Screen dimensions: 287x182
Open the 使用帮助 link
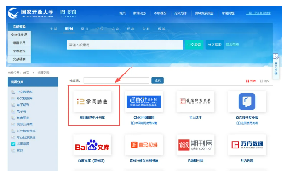[232, 44]
